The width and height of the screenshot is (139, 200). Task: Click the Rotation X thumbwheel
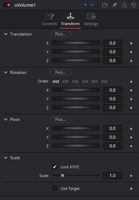click(x=76, y=90)
